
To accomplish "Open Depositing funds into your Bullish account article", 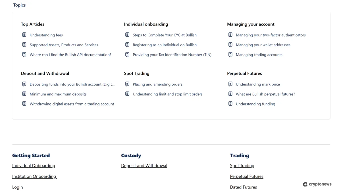I will [72, 84].
